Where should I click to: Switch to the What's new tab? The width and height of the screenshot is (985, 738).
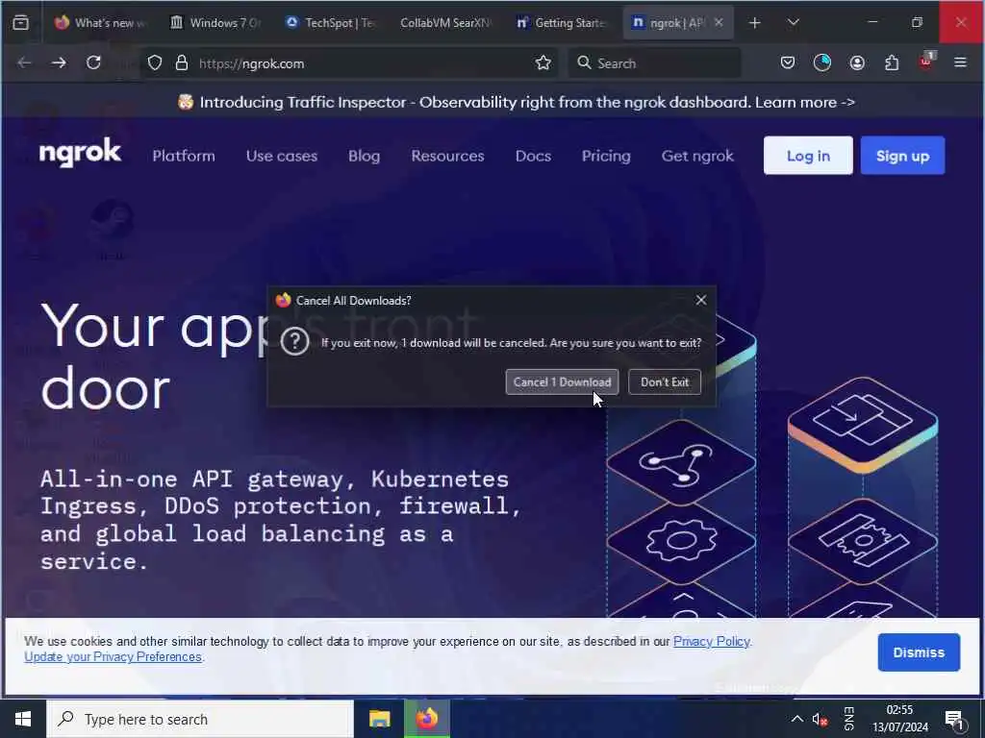click(x=99, y=23)
